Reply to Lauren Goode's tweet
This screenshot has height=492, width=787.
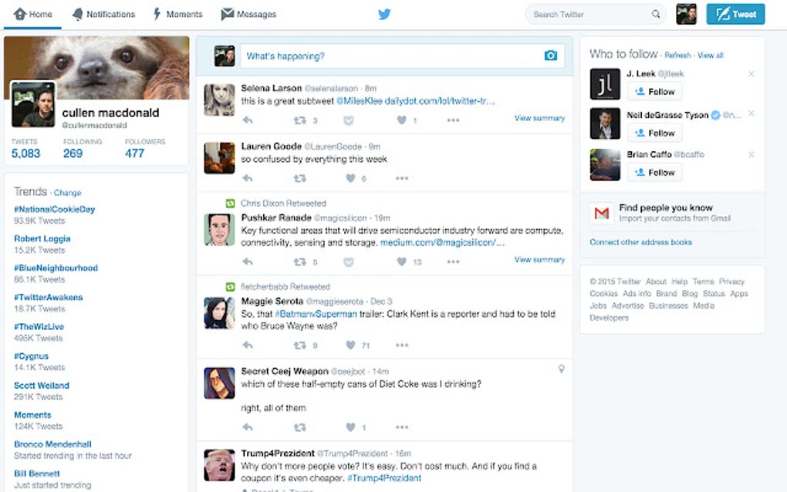pyautogui.click(x=248, y=178)
